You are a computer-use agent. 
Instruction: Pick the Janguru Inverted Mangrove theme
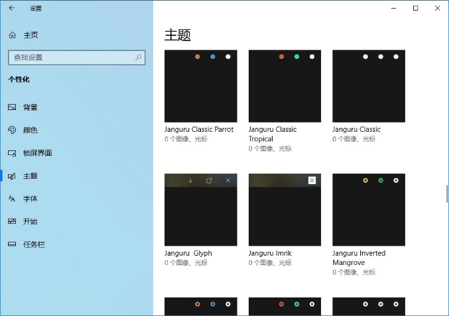click(368, 210)
